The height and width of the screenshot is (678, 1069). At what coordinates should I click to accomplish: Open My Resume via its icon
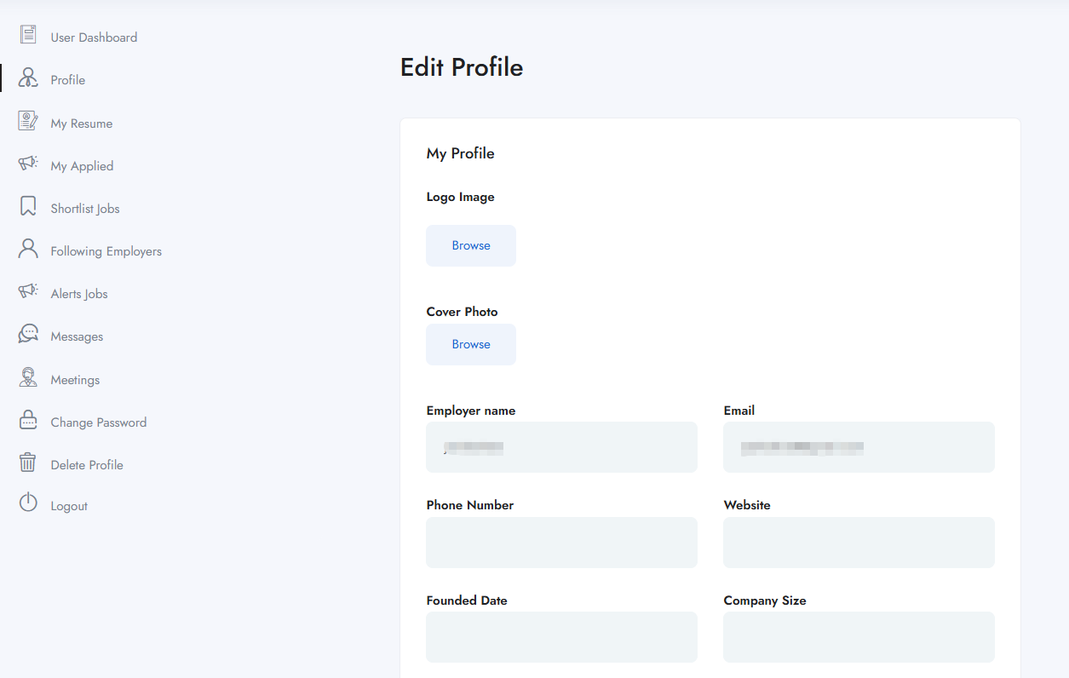pos(28,121)
